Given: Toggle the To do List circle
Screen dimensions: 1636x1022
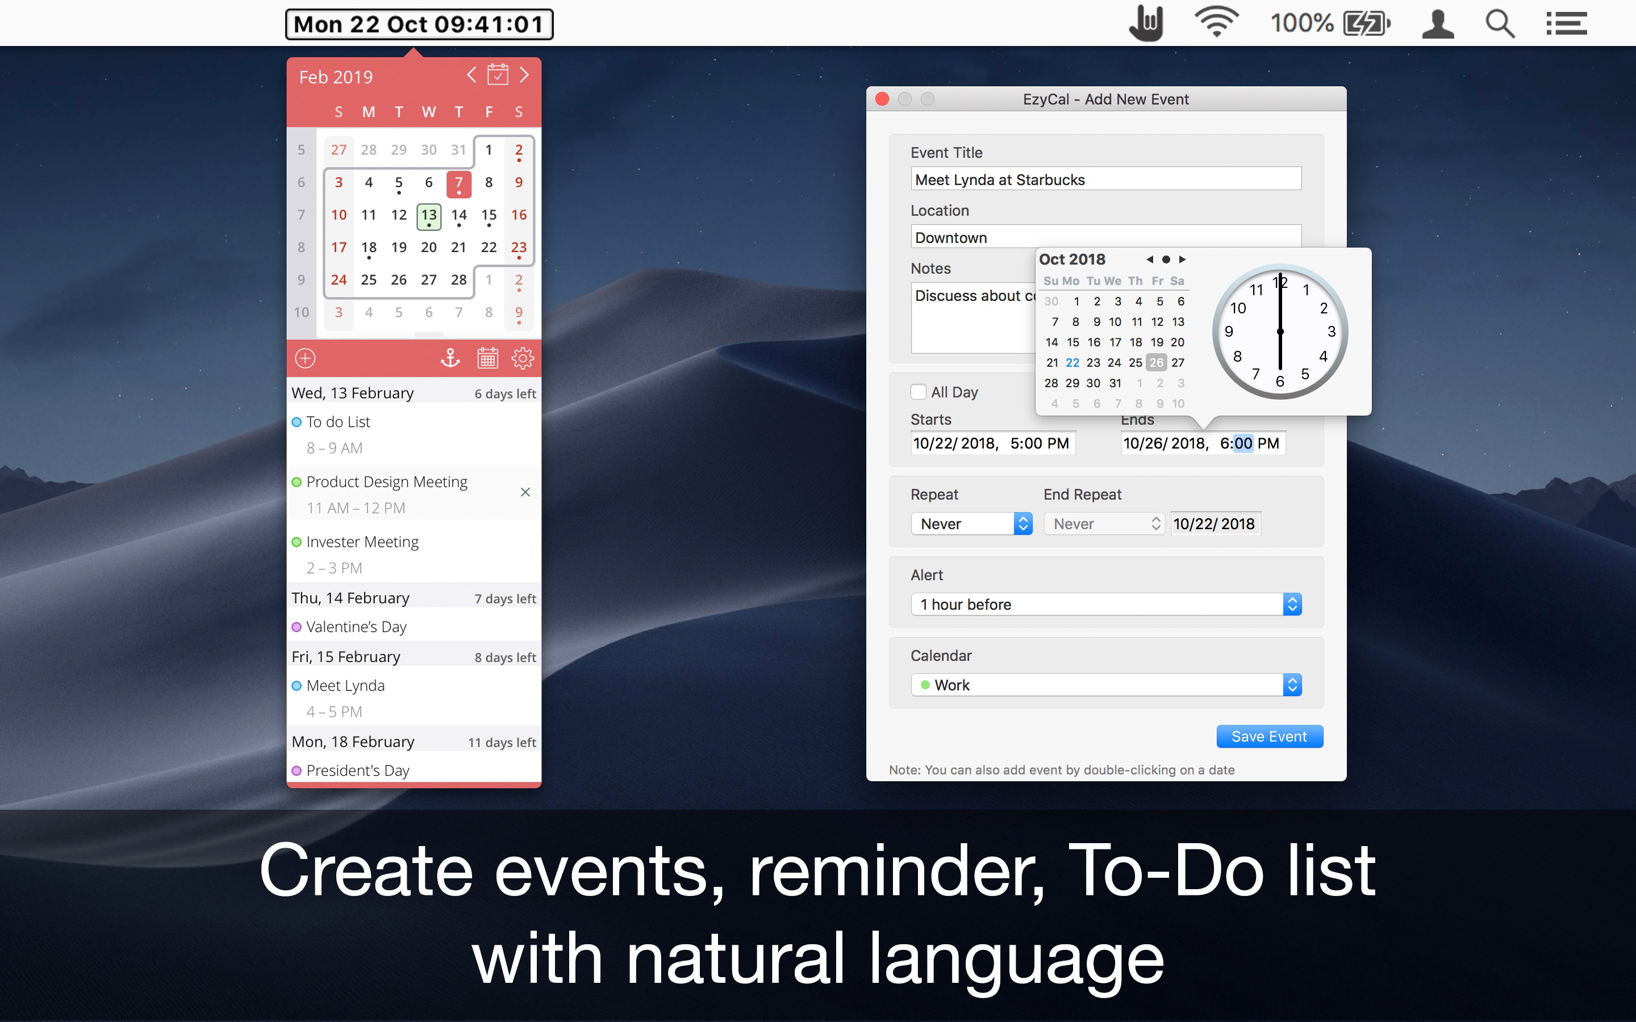Looking at the screenshot, I should click(x=296, y=422).
